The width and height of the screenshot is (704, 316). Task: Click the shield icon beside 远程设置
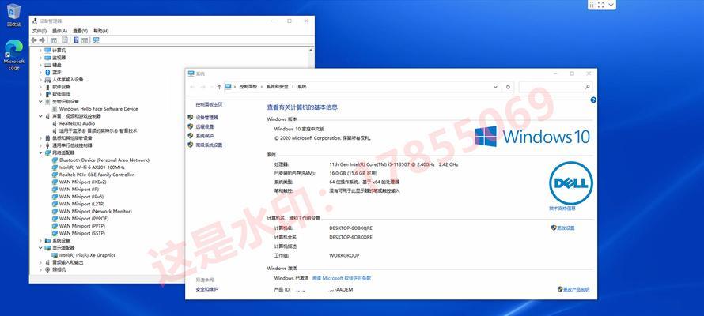191,126
